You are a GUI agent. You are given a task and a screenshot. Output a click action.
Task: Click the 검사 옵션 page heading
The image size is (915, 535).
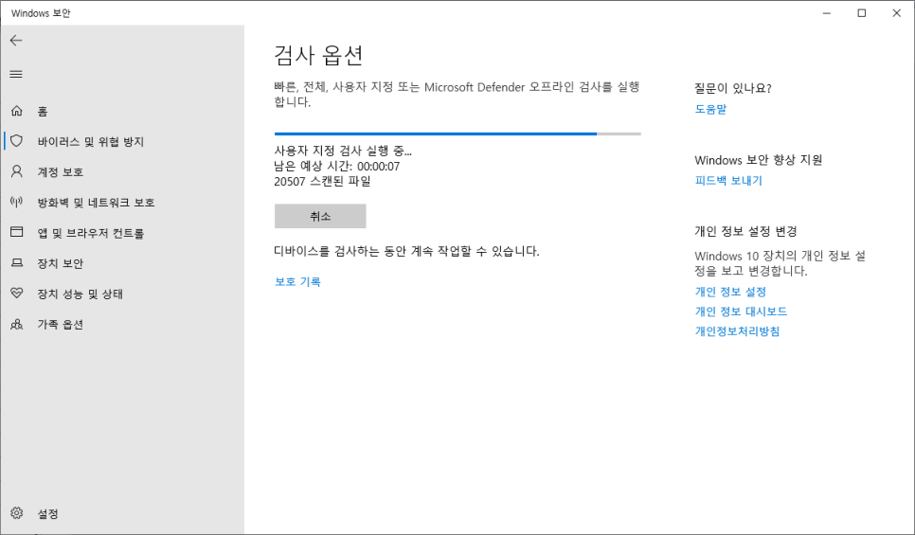318,55
